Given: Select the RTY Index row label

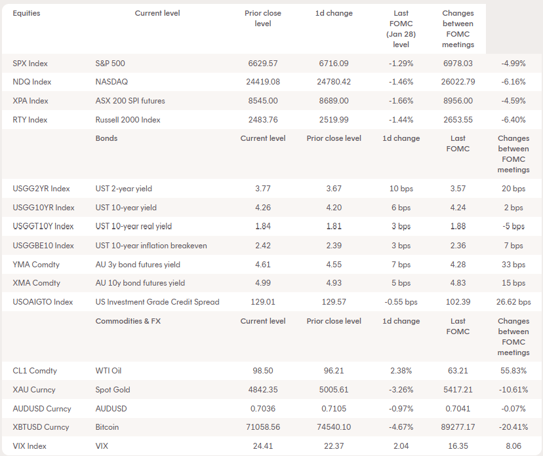Looking at the screenshot, I should (x=30, y=120).
